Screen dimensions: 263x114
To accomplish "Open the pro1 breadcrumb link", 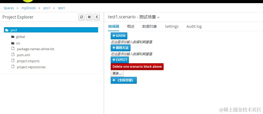I will tap(47, 8).
